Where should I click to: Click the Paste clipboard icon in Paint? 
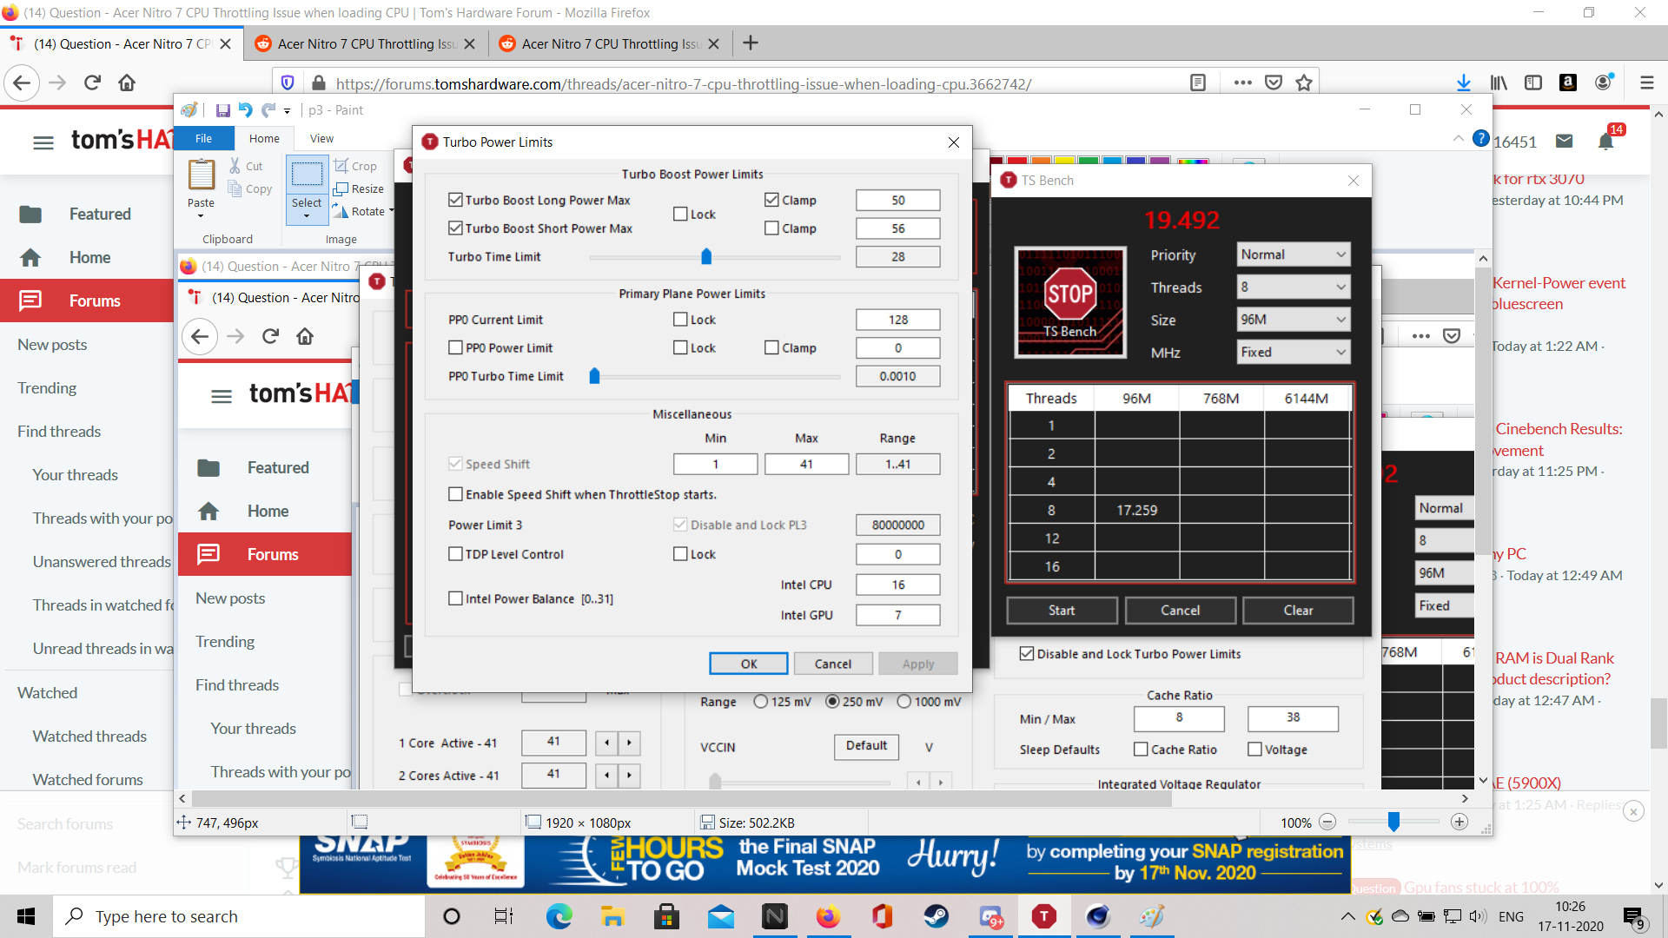pos(202,175)
